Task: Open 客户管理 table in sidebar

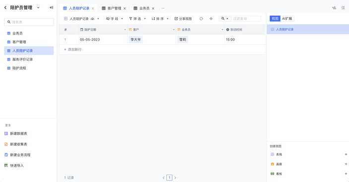Action: [x=29, y=42]
